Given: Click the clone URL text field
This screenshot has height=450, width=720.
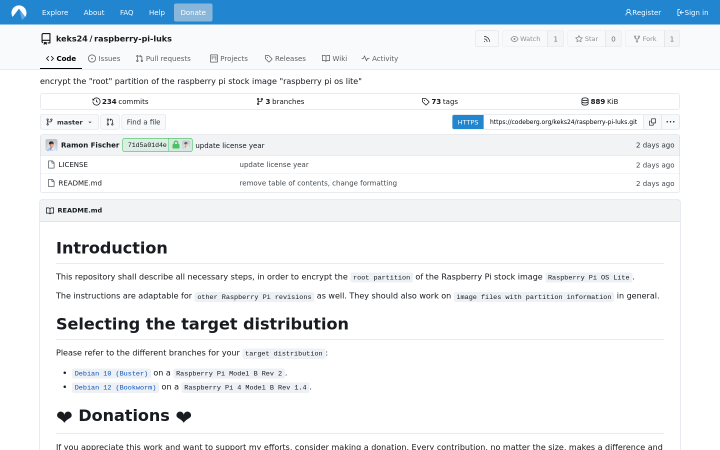Looking at the screenshot, I should pos(563,122).
